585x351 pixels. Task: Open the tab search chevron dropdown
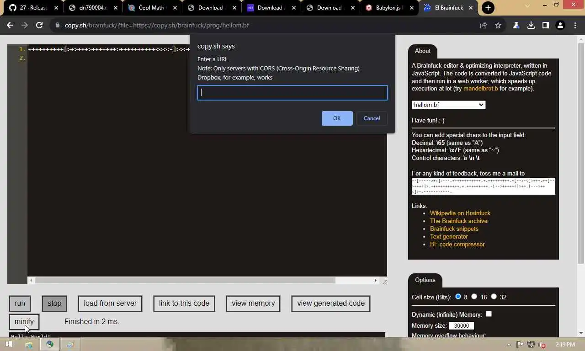[x=527, y=6]
